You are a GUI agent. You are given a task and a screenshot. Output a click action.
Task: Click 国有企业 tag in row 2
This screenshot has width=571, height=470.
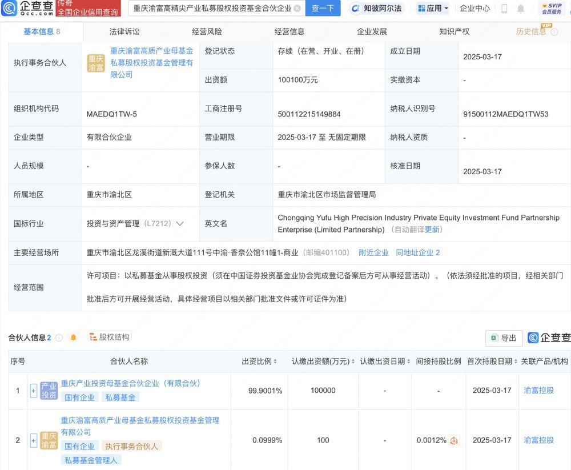[x=80, y=447]
